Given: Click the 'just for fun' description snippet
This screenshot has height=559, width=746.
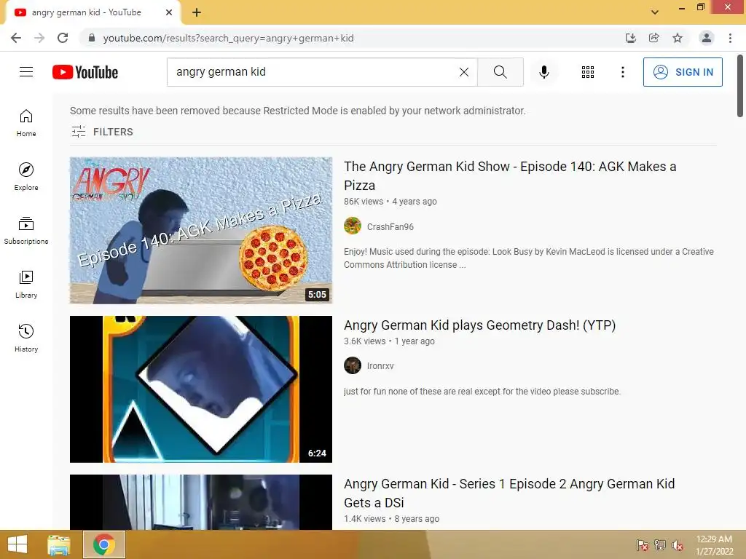Looking at the screenshot, I should [x=482, y=392].
